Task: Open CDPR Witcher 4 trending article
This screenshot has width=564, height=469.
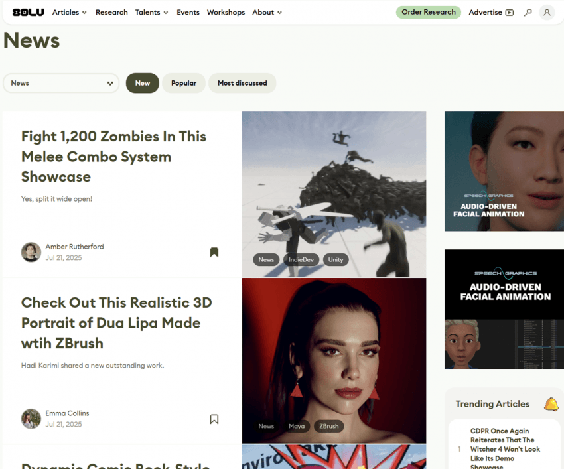Action: [x=505, y=449]
